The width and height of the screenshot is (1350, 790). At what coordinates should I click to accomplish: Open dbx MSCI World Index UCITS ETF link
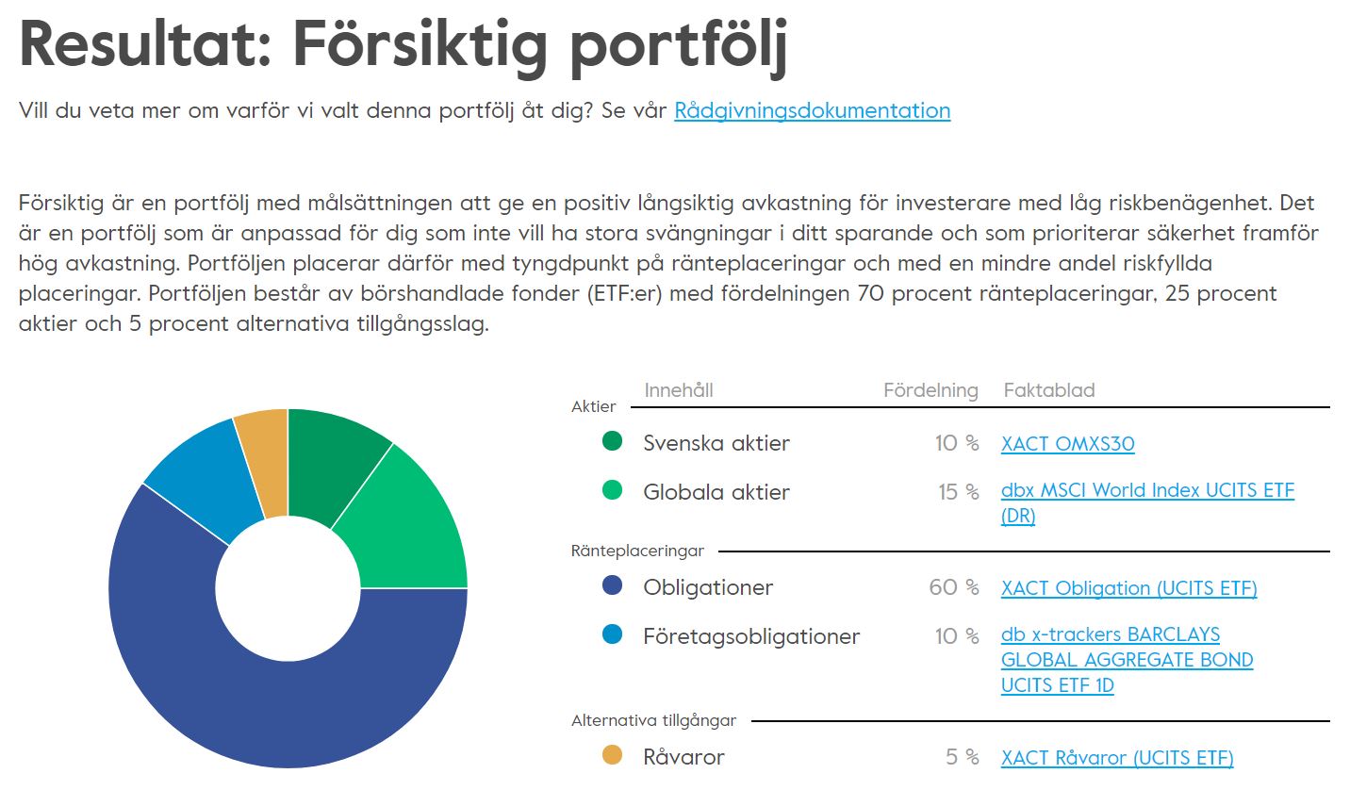[x=1147, y=503]
